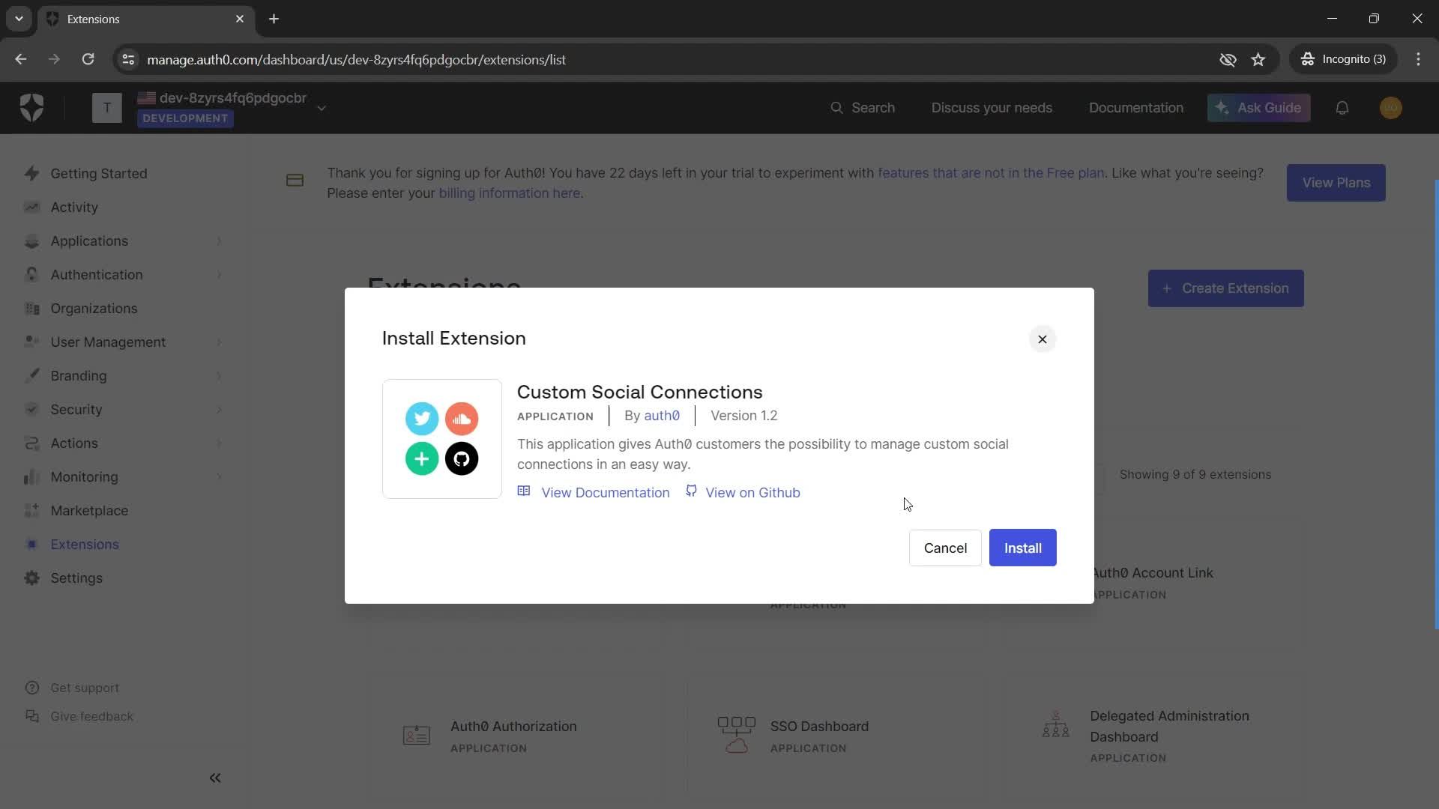Click the Authentication icon in sidebar

coord(31,274)
